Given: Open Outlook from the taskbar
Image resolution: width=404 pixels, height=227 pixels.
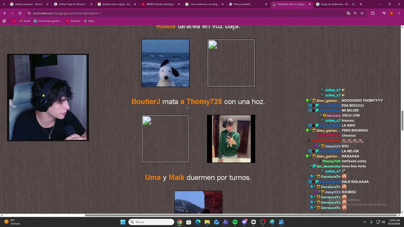Looking at the screenshot, I should [216, 222].
